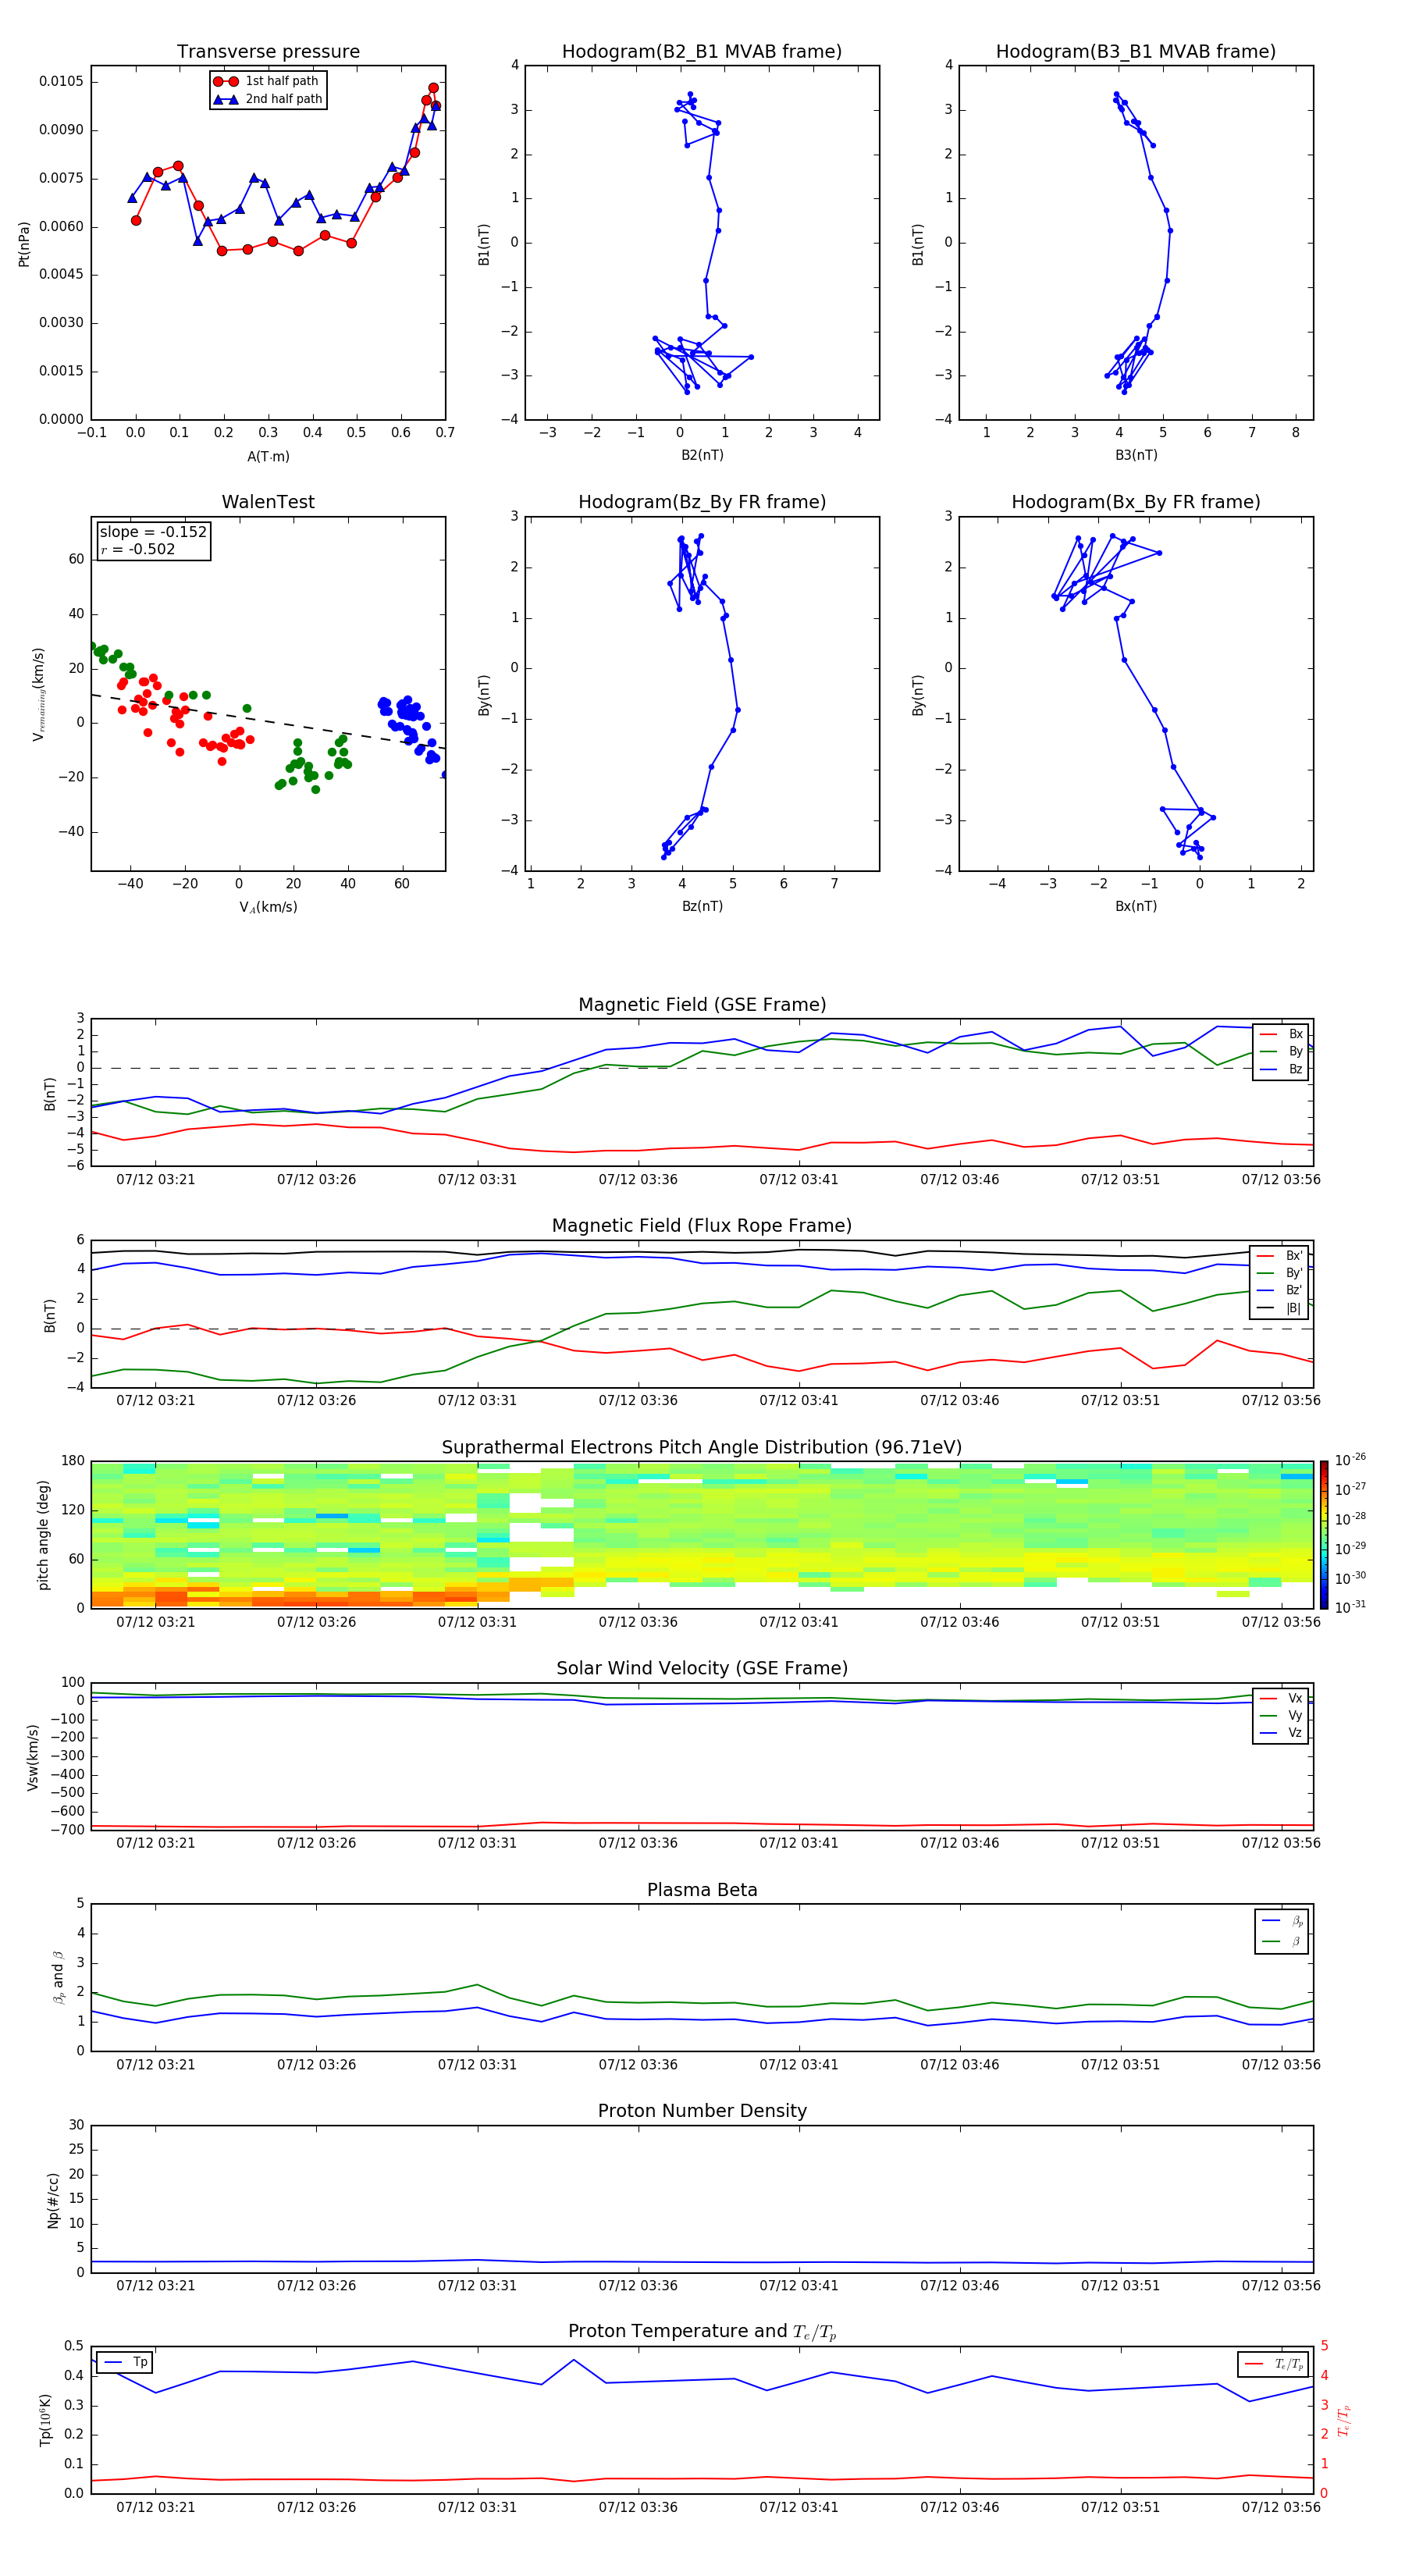Click the red Te/Tp right-axis label
The image size is (1405, 2576).
click(x=1345, y=2420)
